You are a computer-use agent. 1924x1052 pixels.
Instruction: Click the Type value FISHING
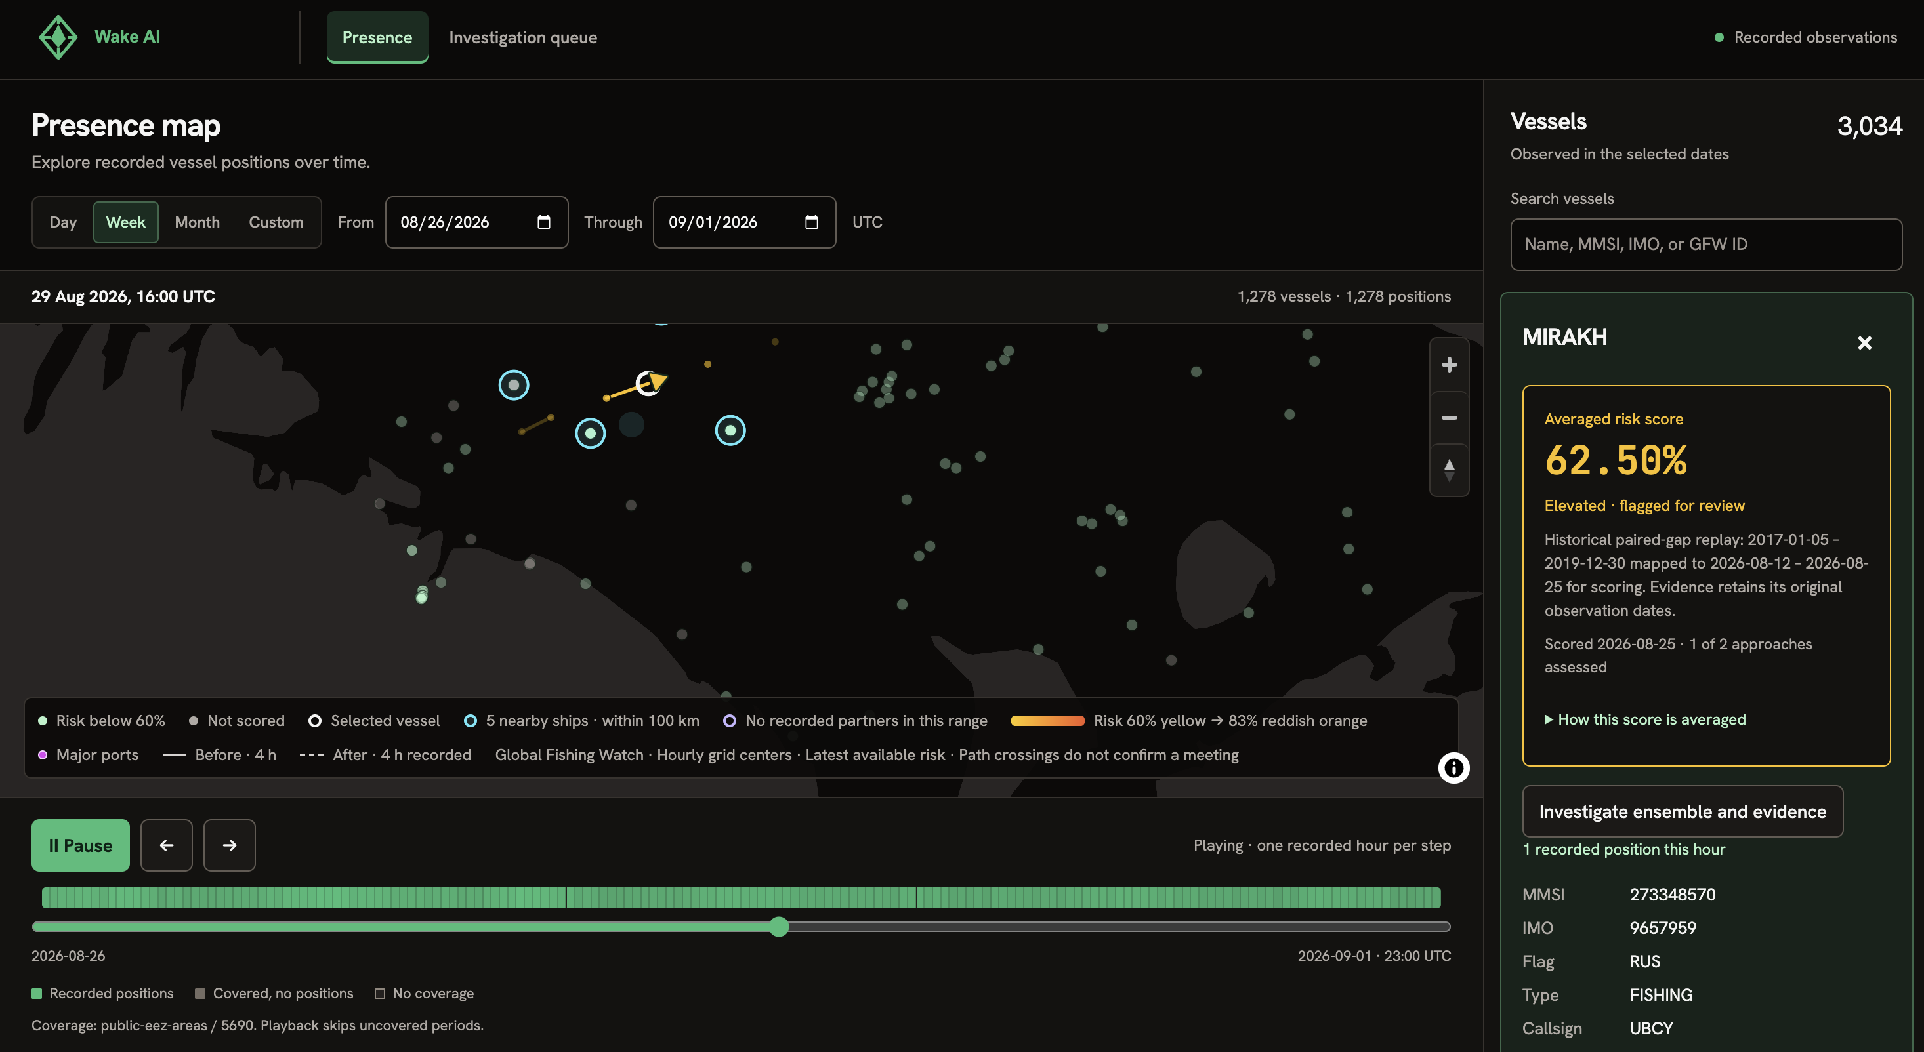1661,994
